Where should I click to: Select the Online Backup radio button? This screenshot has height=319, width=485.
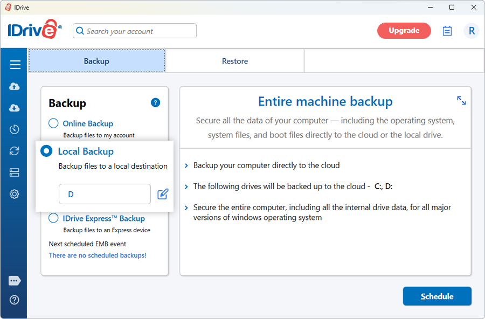point(53,123)
